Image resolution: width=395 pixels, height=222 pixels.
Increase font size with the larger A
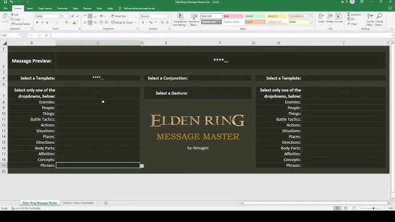[x=73, y=16]
